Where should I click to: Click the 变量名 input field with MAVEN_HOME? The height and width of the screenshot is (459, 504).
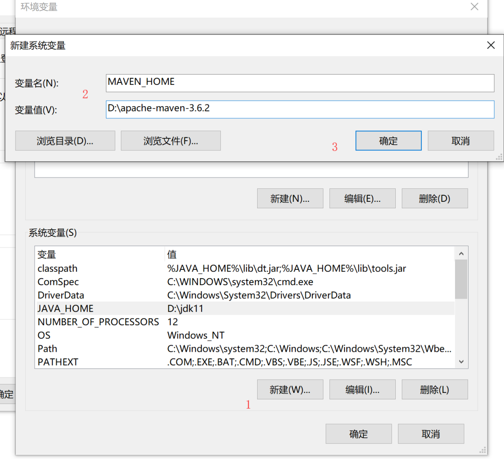point(300,83)
